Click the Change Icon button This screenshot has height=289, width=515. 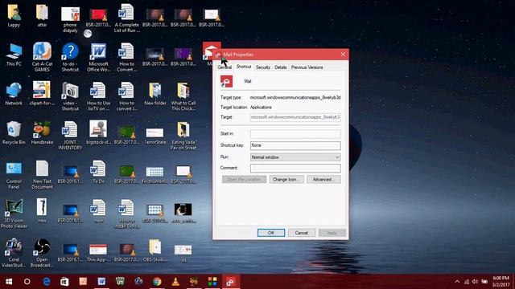tap(286, 180)
